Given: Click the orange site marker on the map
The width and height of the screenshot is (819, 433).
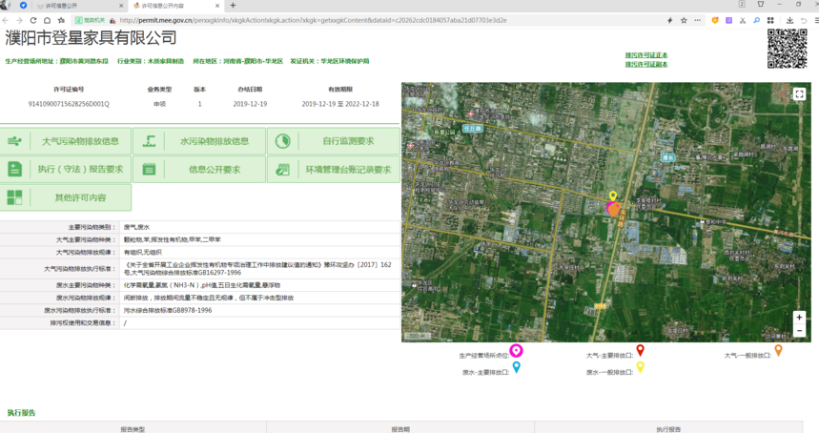Looking at the screenshot, I should [x=613, y=210].
